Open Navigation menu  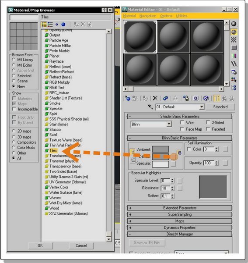pos(148,16)
